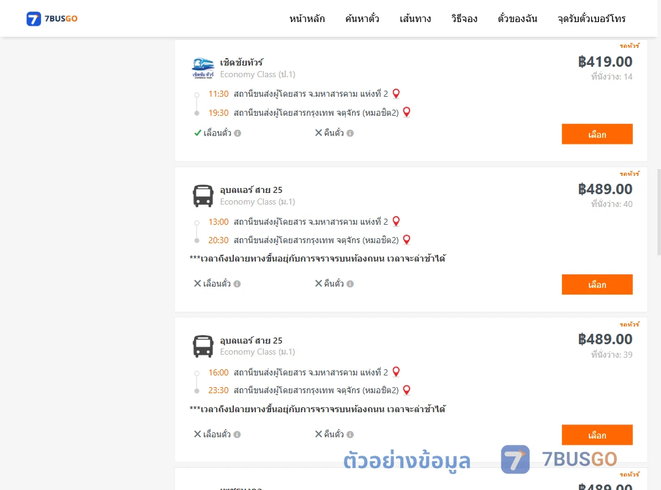Click X mark beside คืนตั๋ว on 11:30 trip

point(319,133)
